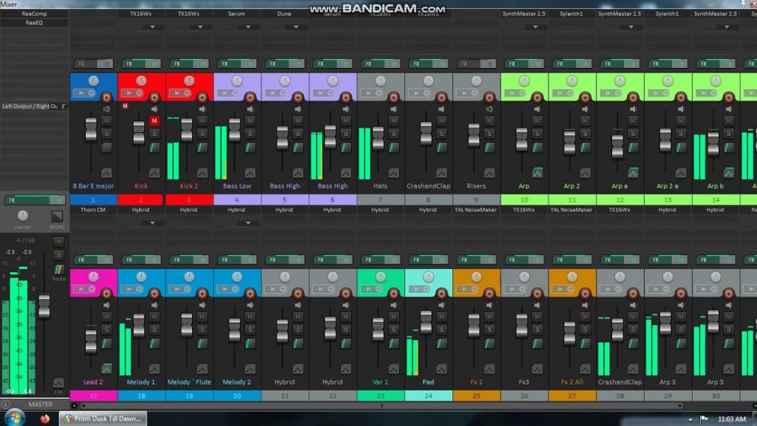
Task: Solo the Bass High track
Action: [x=344, y=132]
